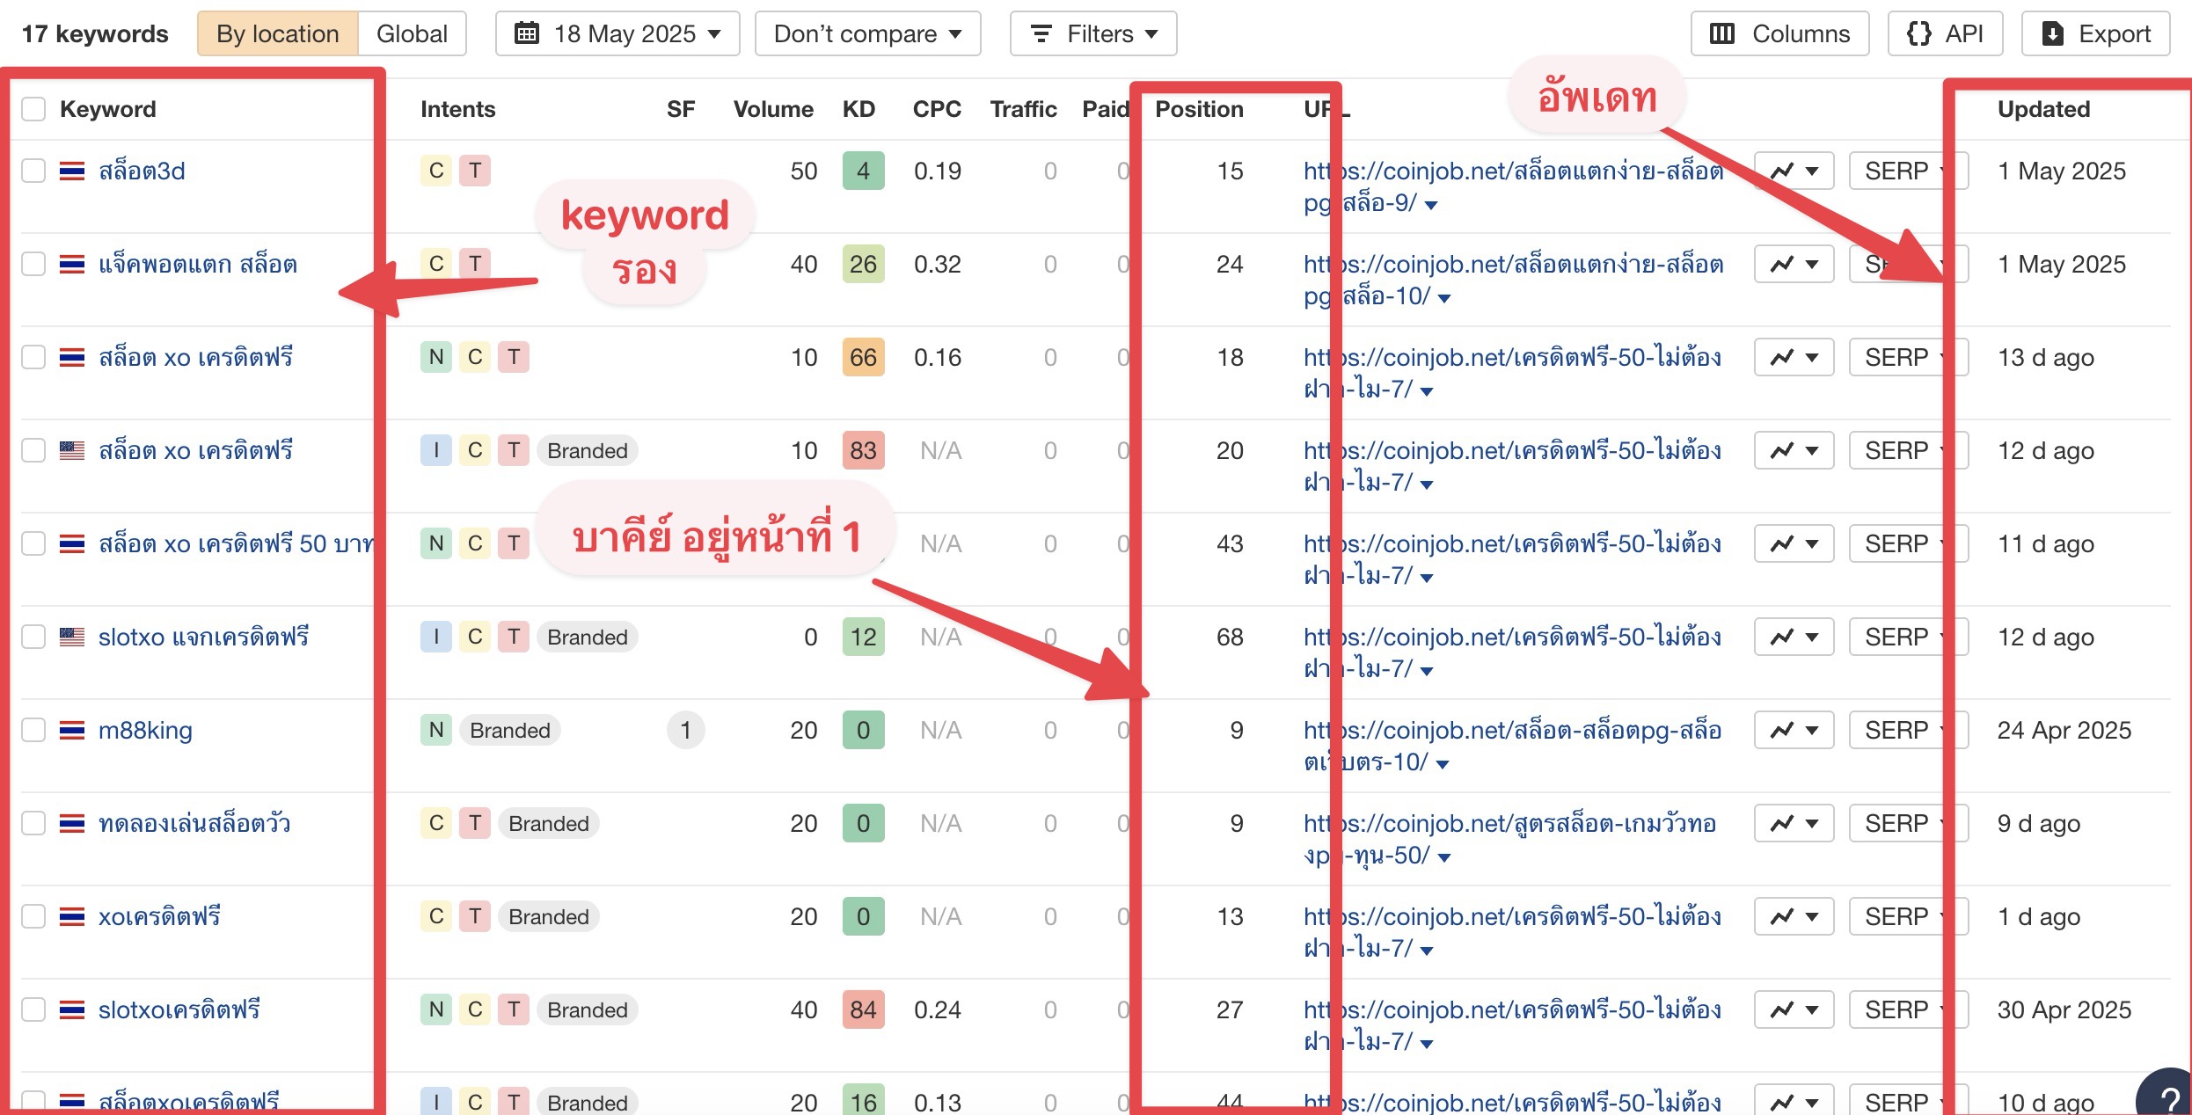Image resolution: width=2192 pixels, height=1115 pixels.
Task: Click the Columns layout icon button
Action: (1779, 33)
